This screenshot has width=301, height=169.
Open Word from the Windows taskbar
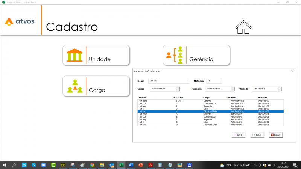(131, 165)
